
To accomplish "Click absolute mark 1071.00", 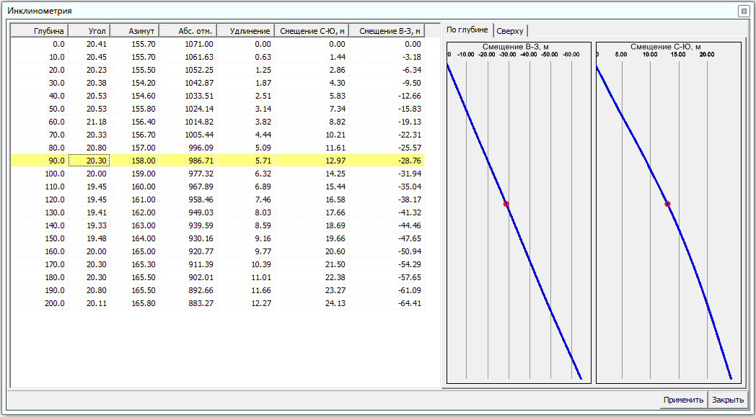I will 198,44.
